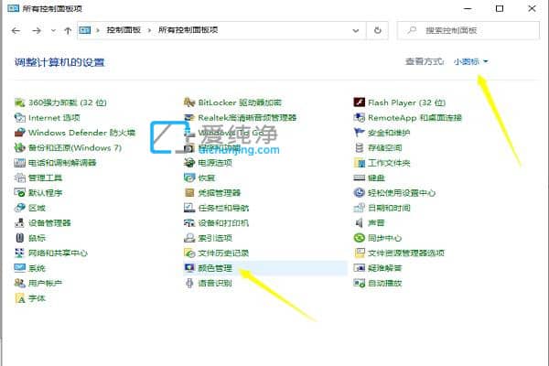
Task: Open the 鼠标 mouse icon
Action: click(19, 238)
